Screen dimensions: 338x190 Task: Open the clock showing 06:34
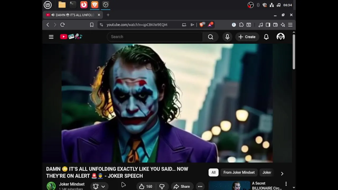pyautogui.click(x=288, y=5)
